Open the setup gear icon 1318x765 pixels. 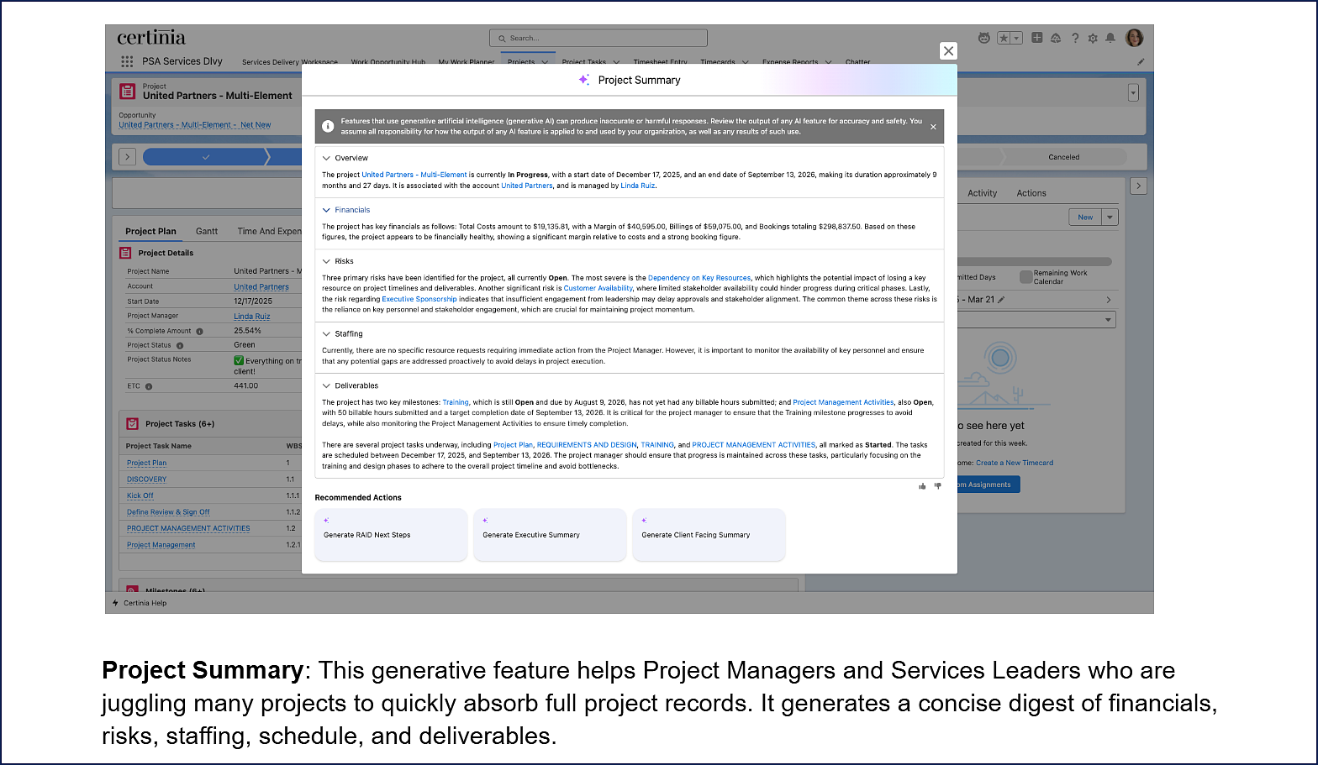[x=1093, y=38]
